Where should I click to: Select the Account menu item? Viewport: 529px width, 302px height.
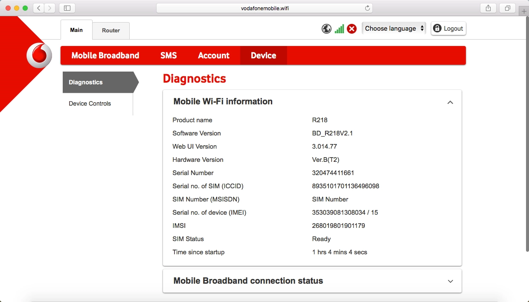point(213,55)
